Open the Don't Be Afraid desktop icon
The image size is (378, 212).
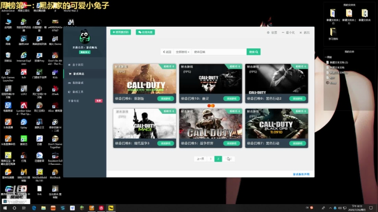click(x=55, y=59)
